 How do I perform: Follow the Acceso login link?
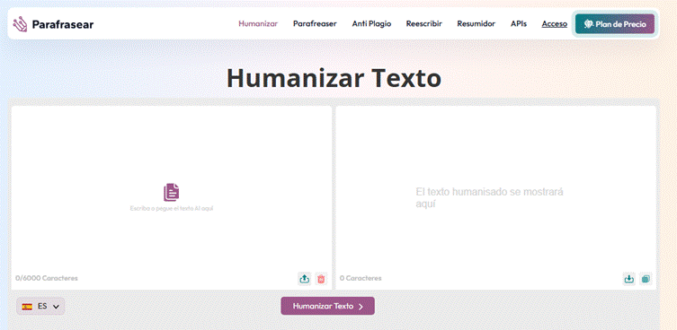tap(555, 23)
